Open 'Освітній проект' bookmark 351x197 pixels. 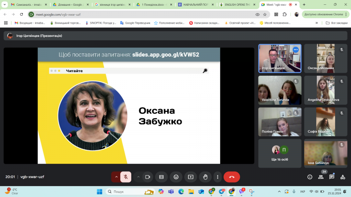pyautogui.click(x=240, y=23)
